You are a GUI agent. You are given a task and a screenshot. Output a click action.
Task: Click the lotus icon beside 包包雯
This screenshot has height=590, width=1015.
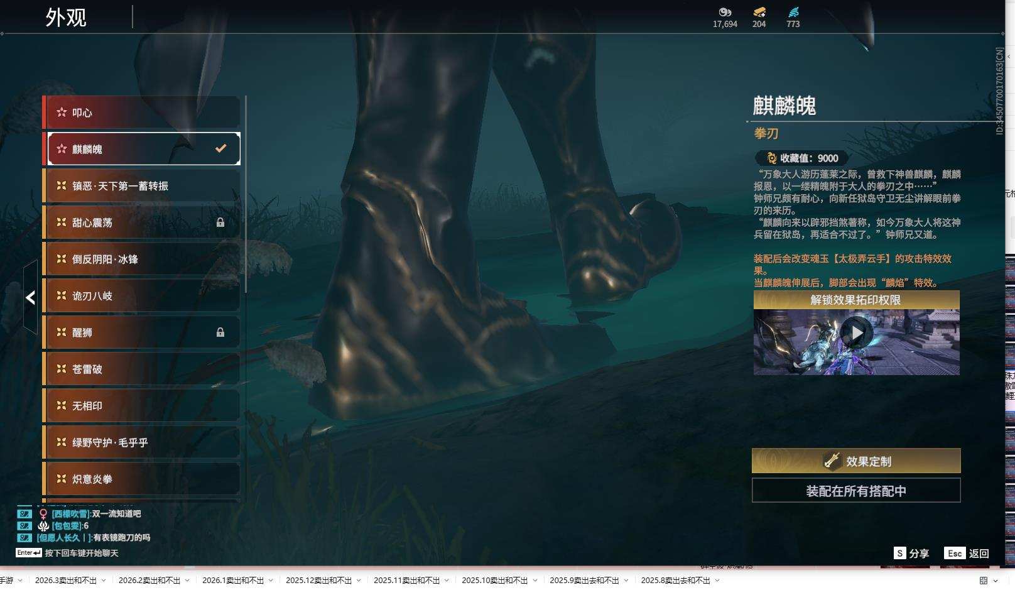click(43, 526)
